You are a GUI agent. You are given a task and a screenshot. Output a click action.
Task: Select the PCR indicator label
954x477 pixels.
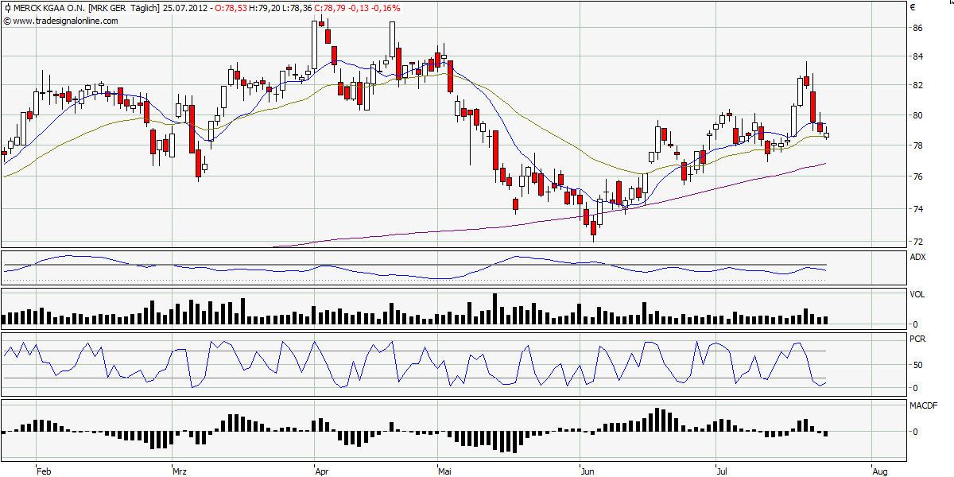[x=917, y=338]
